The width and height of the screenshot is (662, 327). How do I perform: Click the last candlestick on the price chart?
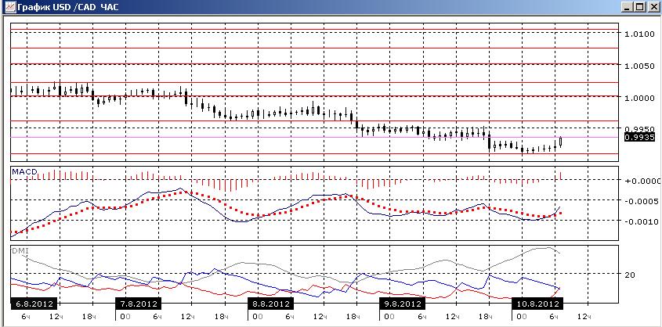point(561,142)
